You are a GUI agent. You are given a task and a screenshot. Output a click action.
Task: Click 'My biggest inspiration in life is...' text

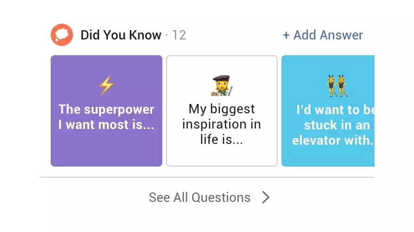pyautogui.click(x=221, y=124)
